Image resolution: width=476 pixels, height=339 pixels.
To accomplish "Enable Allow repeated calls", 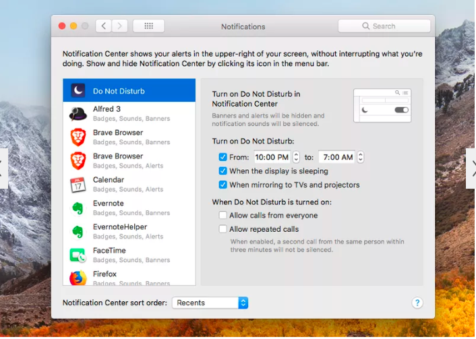I will (x=222, y=229).
